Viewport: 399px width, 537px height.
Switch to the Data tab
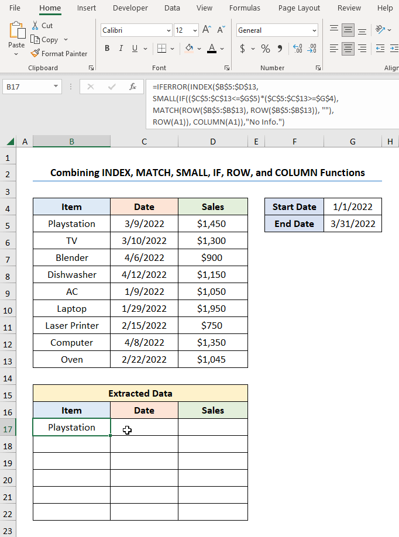click(x=172, y=8)
